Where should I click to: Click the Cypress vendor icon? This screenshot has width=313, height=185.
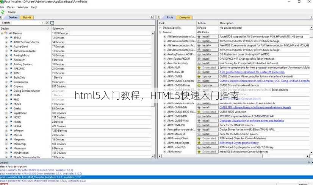point(11,86)
